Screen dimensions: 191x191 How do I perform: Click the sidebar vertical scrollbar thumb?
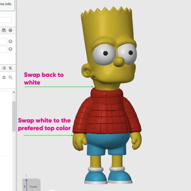point(14,117)
